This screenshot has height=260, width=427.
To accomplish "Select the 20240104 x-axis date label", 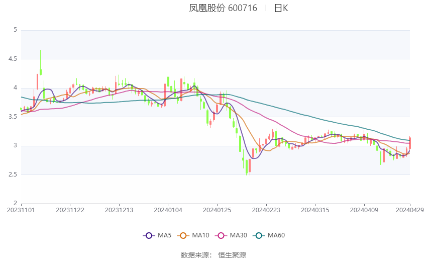I will [168, 210].
